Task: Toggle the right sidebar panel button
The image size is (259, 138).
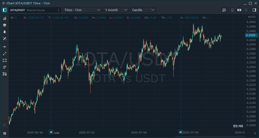Action: point(254,10)
